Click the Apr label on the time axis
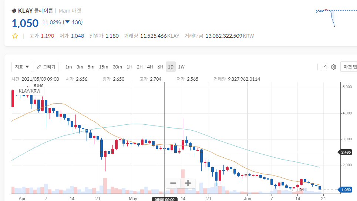 click(22, 198)
